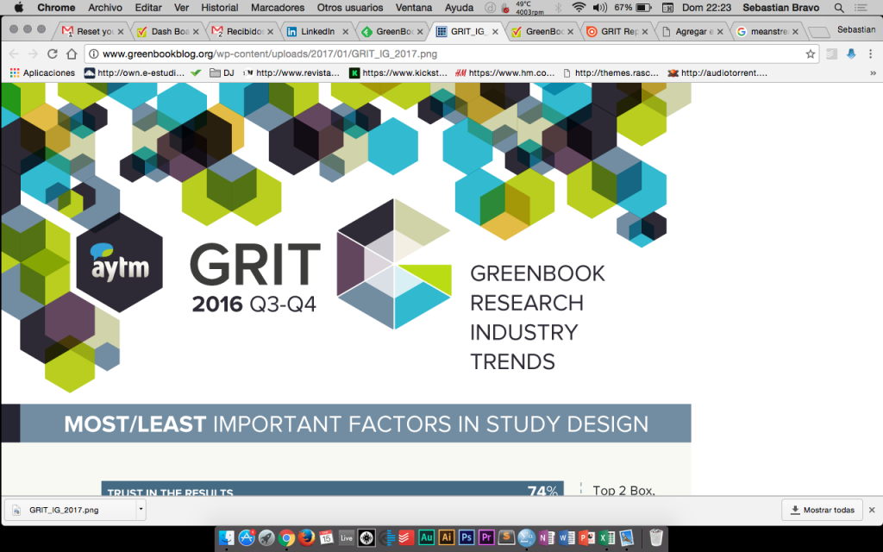
Task: Close the GRIT_IG tab
Action: click(495, 32)
